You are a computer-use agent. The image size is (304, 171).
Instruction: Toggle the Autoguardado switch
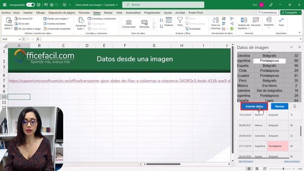point(30,5)
